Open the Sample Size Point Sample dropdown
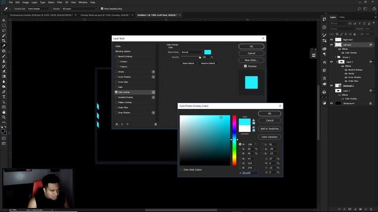This screenshot has width=378, height=212. click(x=39, y=9)
